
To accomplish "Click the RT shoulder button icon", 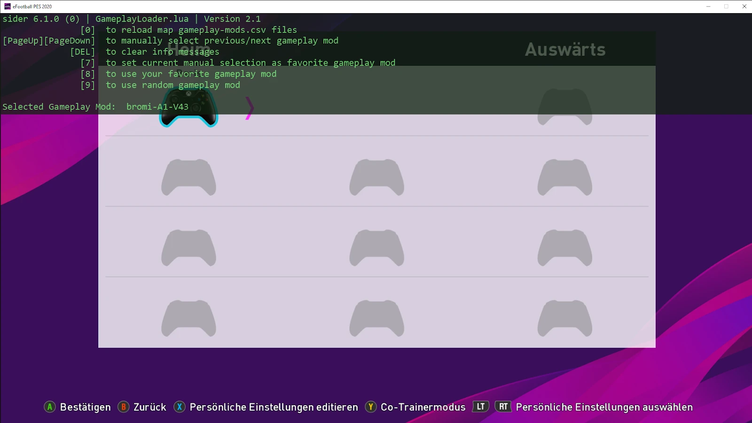I will pos(503,407).
